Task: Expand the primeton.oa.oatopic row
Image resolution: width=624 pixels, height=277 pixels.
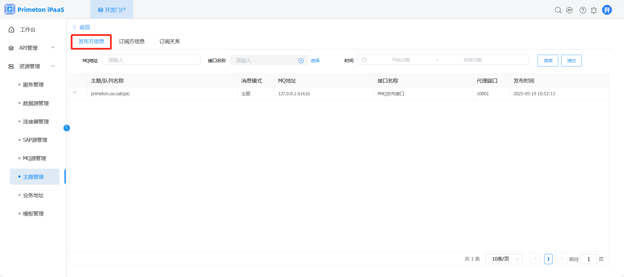Action: pyautogui.click(x=75, y=93)
